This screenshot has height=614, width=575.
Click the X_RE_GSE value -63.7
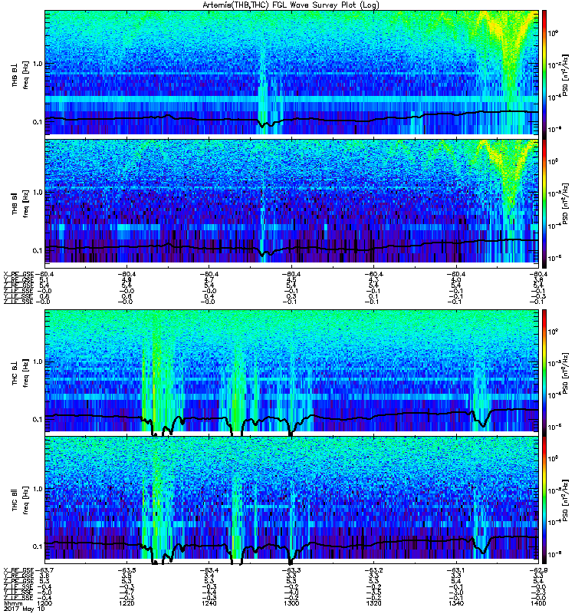tap(44, 570)
